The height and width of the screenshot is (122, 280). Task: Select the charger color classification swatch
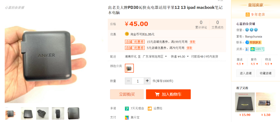point(129,68)
